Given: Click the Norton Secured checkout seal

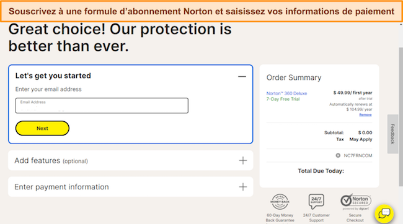Looking at the screenshot, I should [x=356, y=202].
